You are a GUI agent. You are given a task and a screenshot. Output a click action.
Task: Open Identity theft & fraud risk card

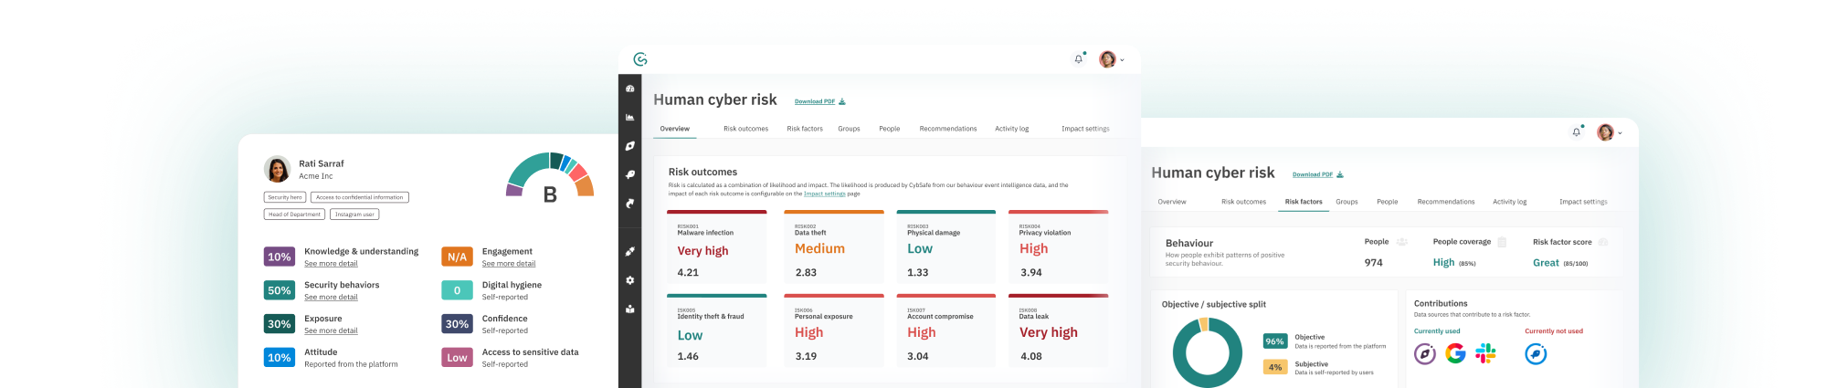[717, 330]
